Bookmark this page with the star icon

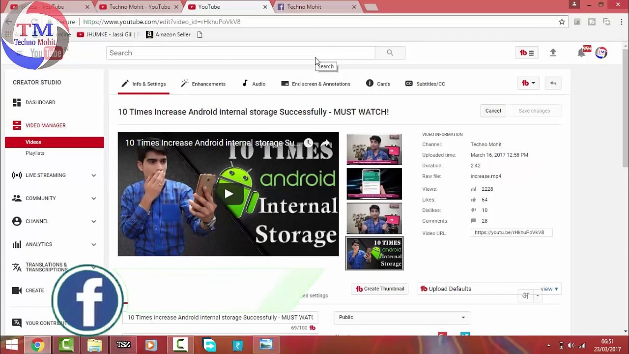562,22
